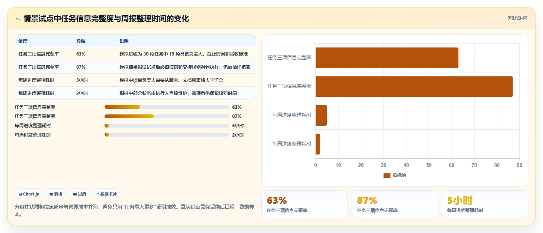Click the 说明 column header
Viewport: 543px width, 233px height.
tap(124, 41)
